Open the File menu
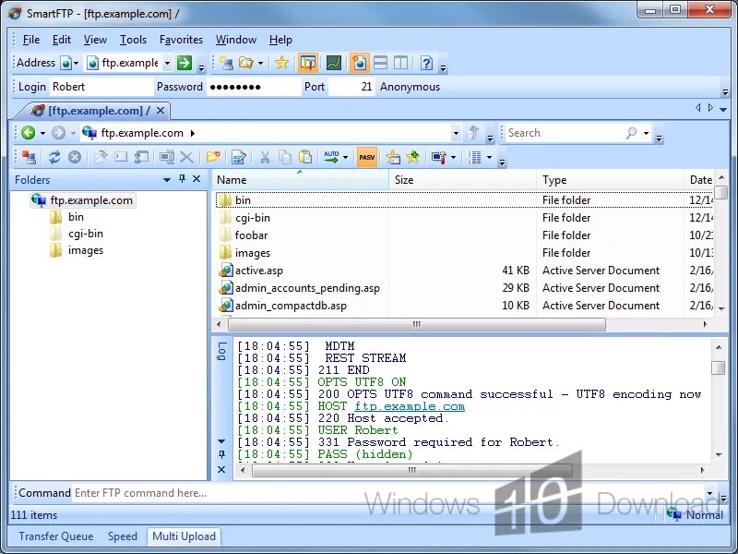This screenshot has height=554, width=738. tap(31, 40)
